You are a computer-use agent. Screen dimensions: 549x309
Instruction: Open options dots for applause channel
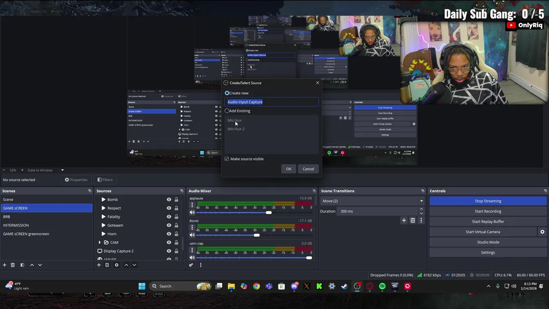tap(192, 205)
